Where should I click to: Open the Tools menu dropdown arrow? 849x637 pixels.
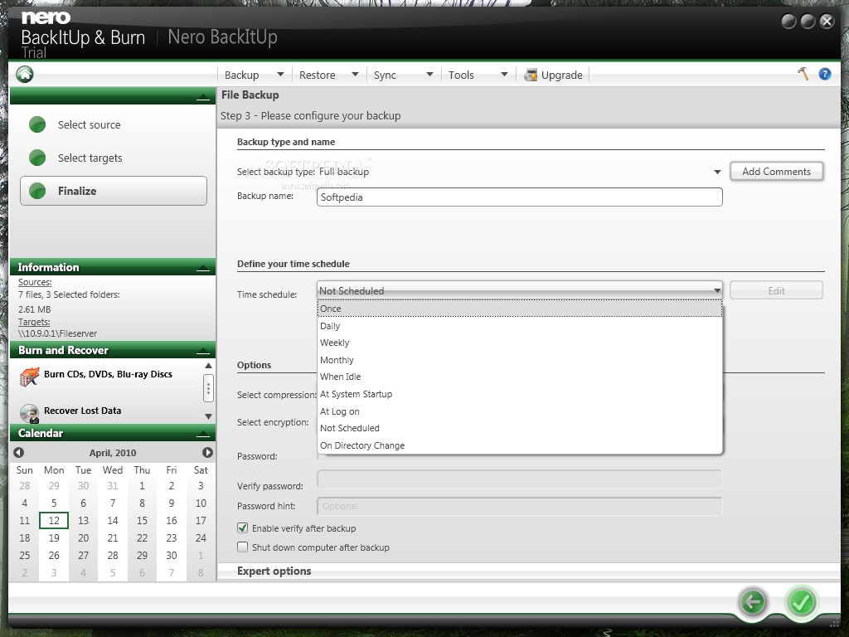[504, 74]
